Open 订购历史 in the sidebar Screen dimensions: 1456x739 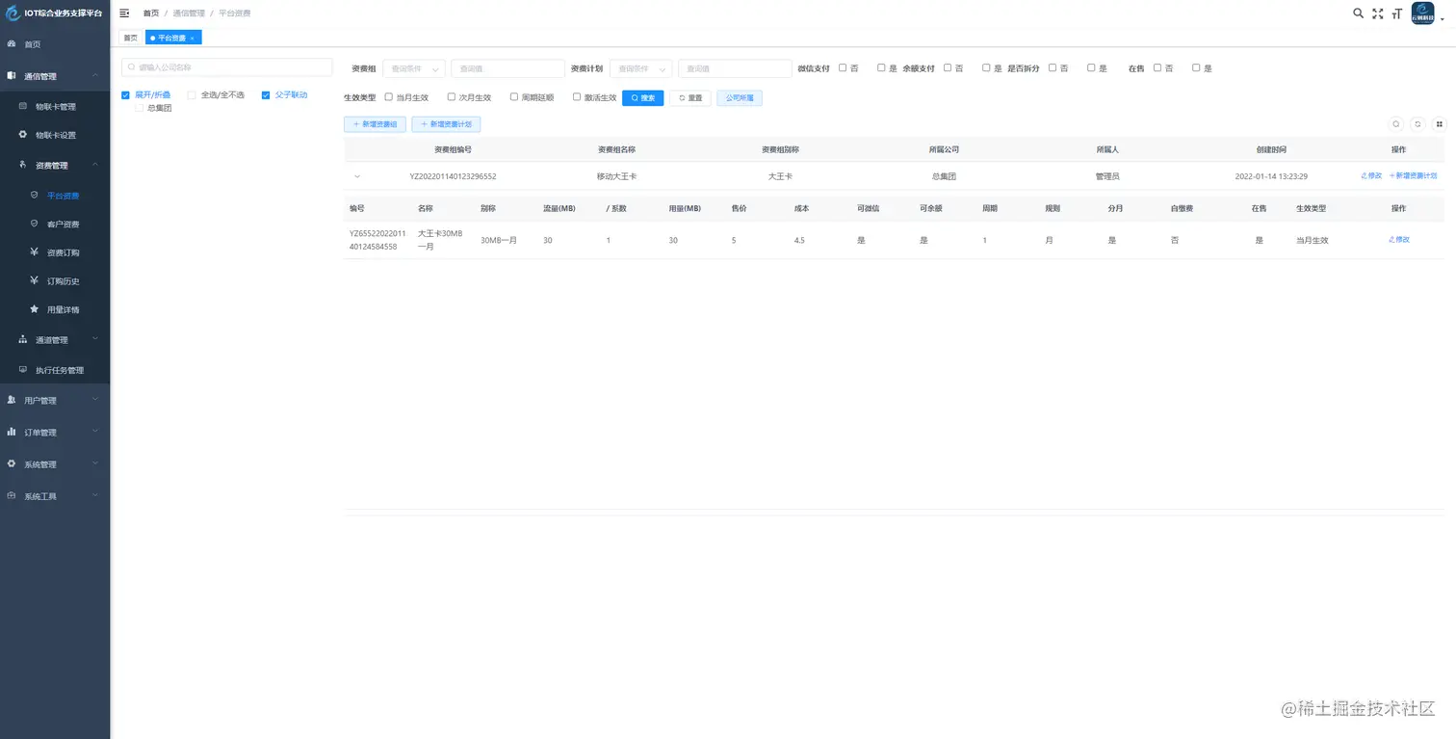(55, 281)
